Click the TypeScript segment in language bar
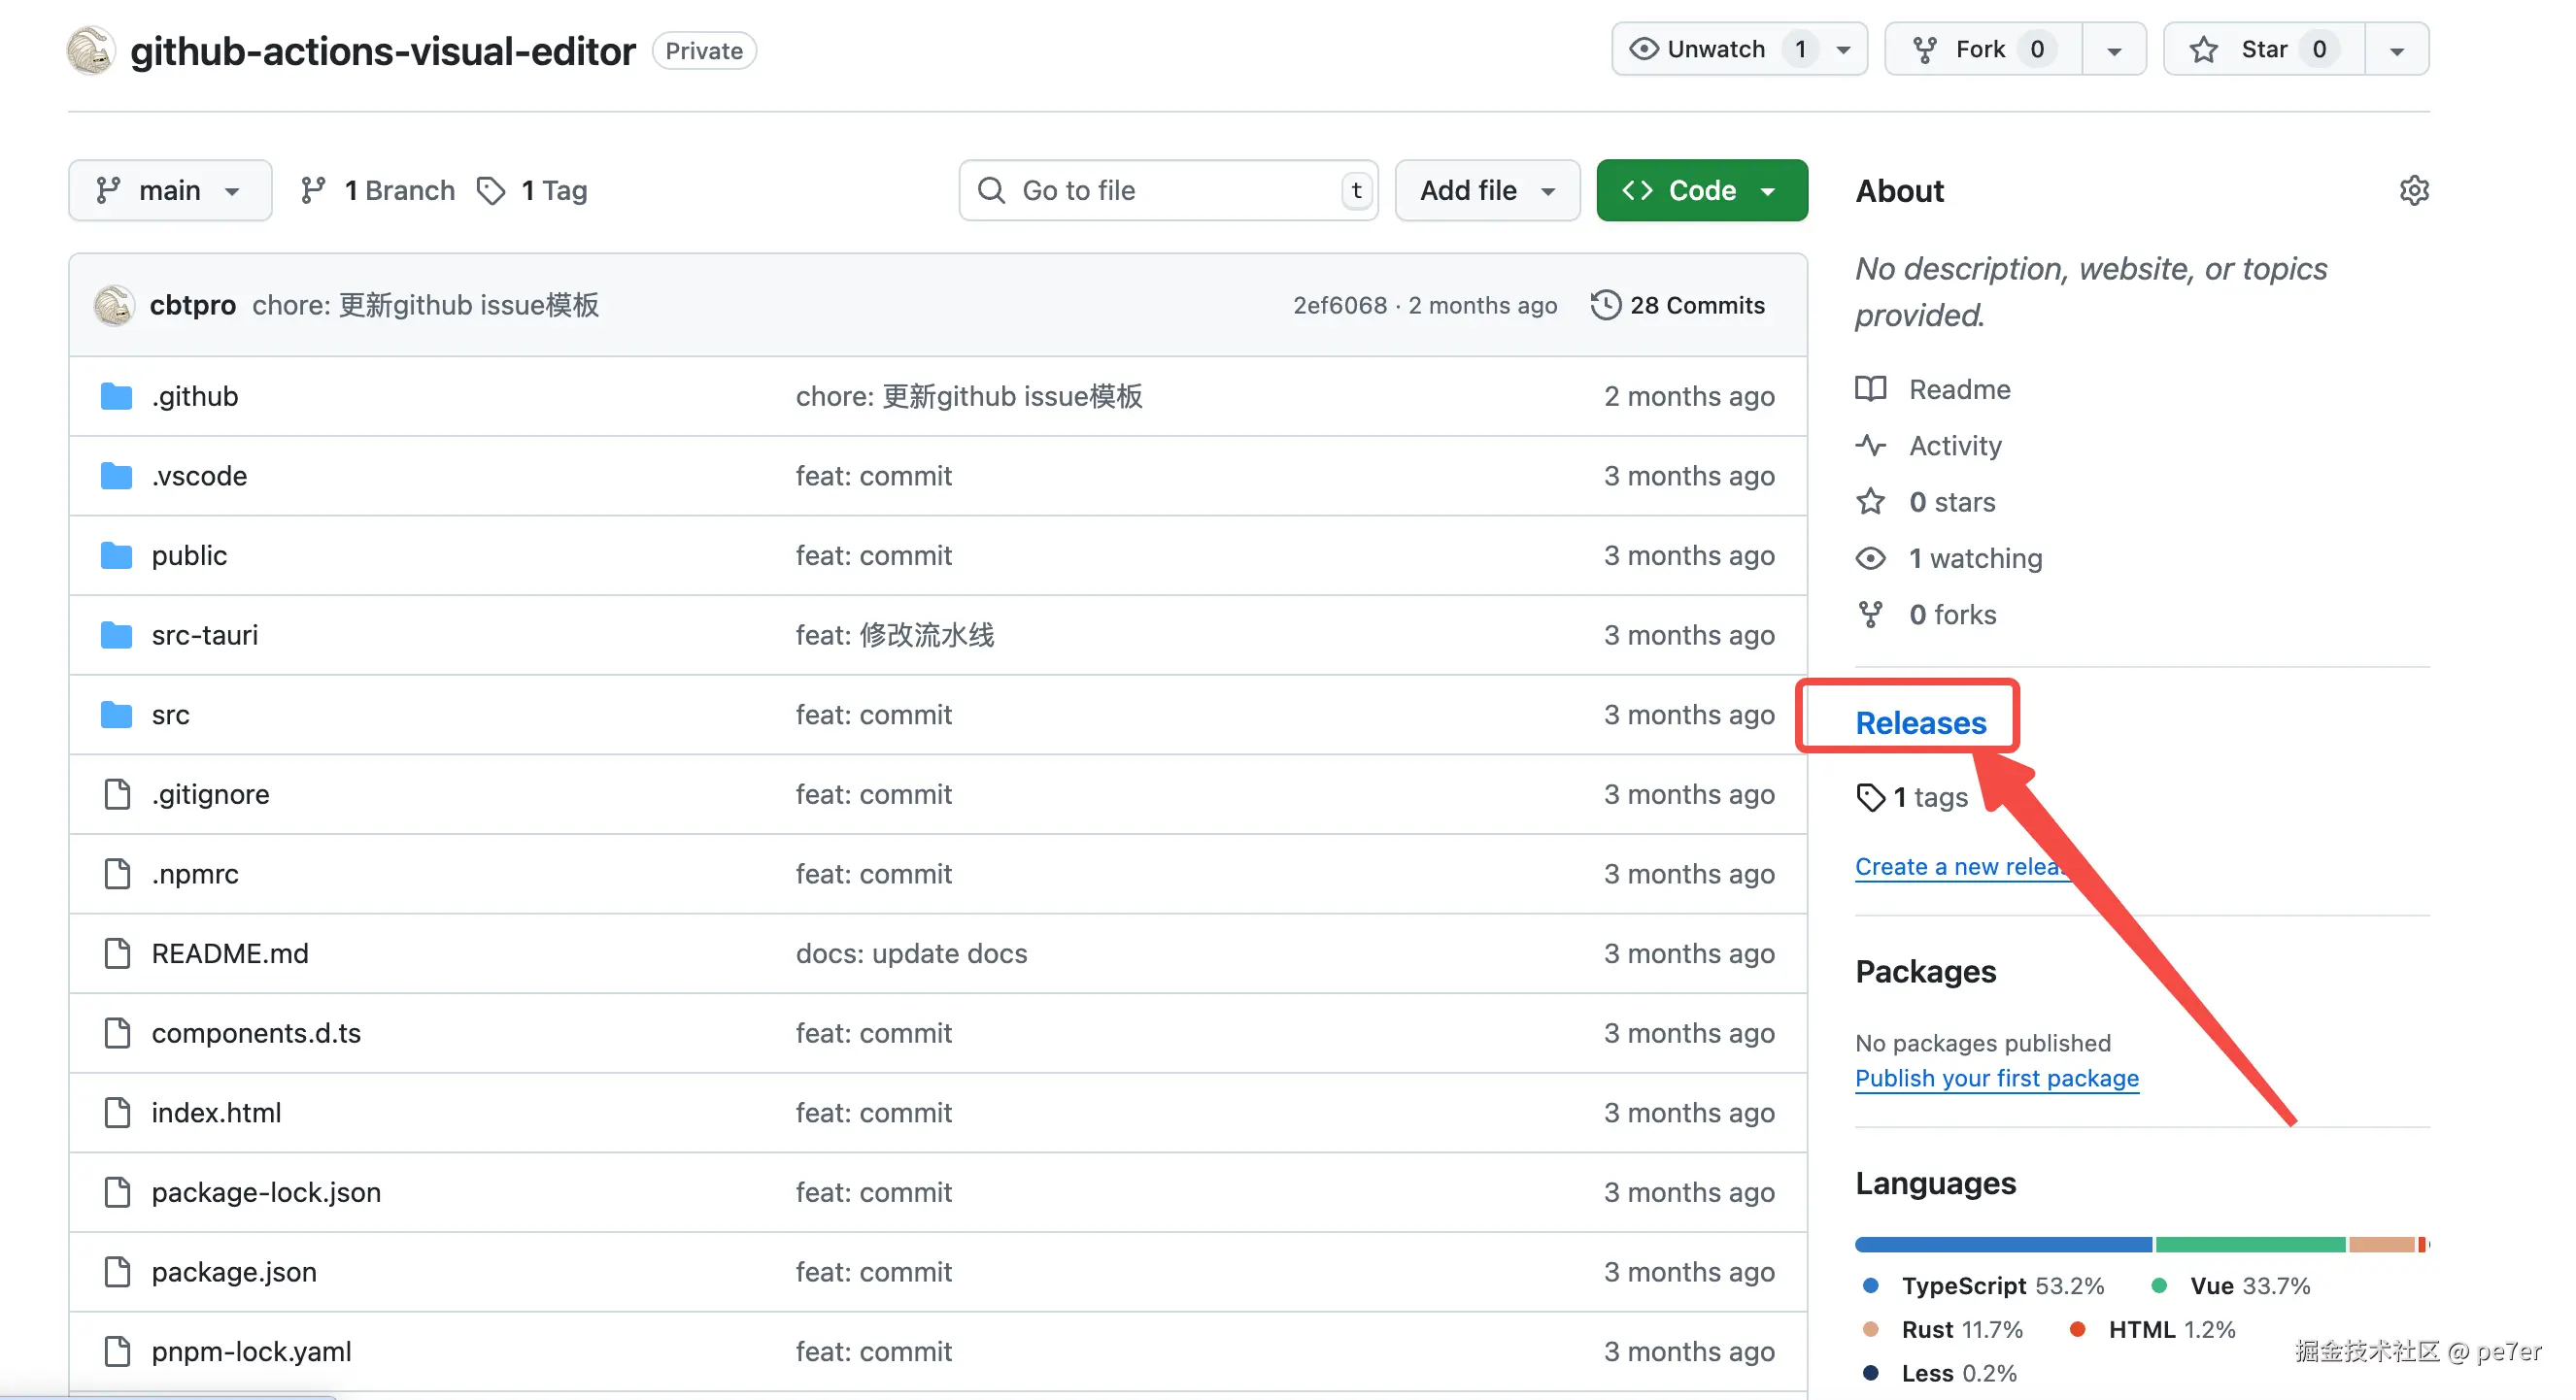 pos(2002,1244)
